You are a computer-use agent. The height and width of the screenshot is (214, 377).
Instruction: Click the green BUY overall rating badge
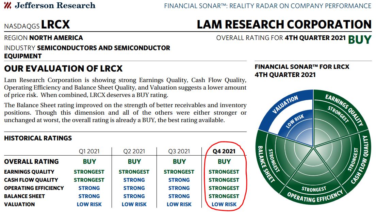tap(360, 40)
